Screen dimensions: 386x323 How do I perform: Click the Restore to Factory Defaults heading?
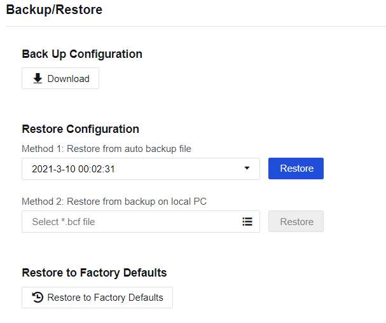coord(94,273)
